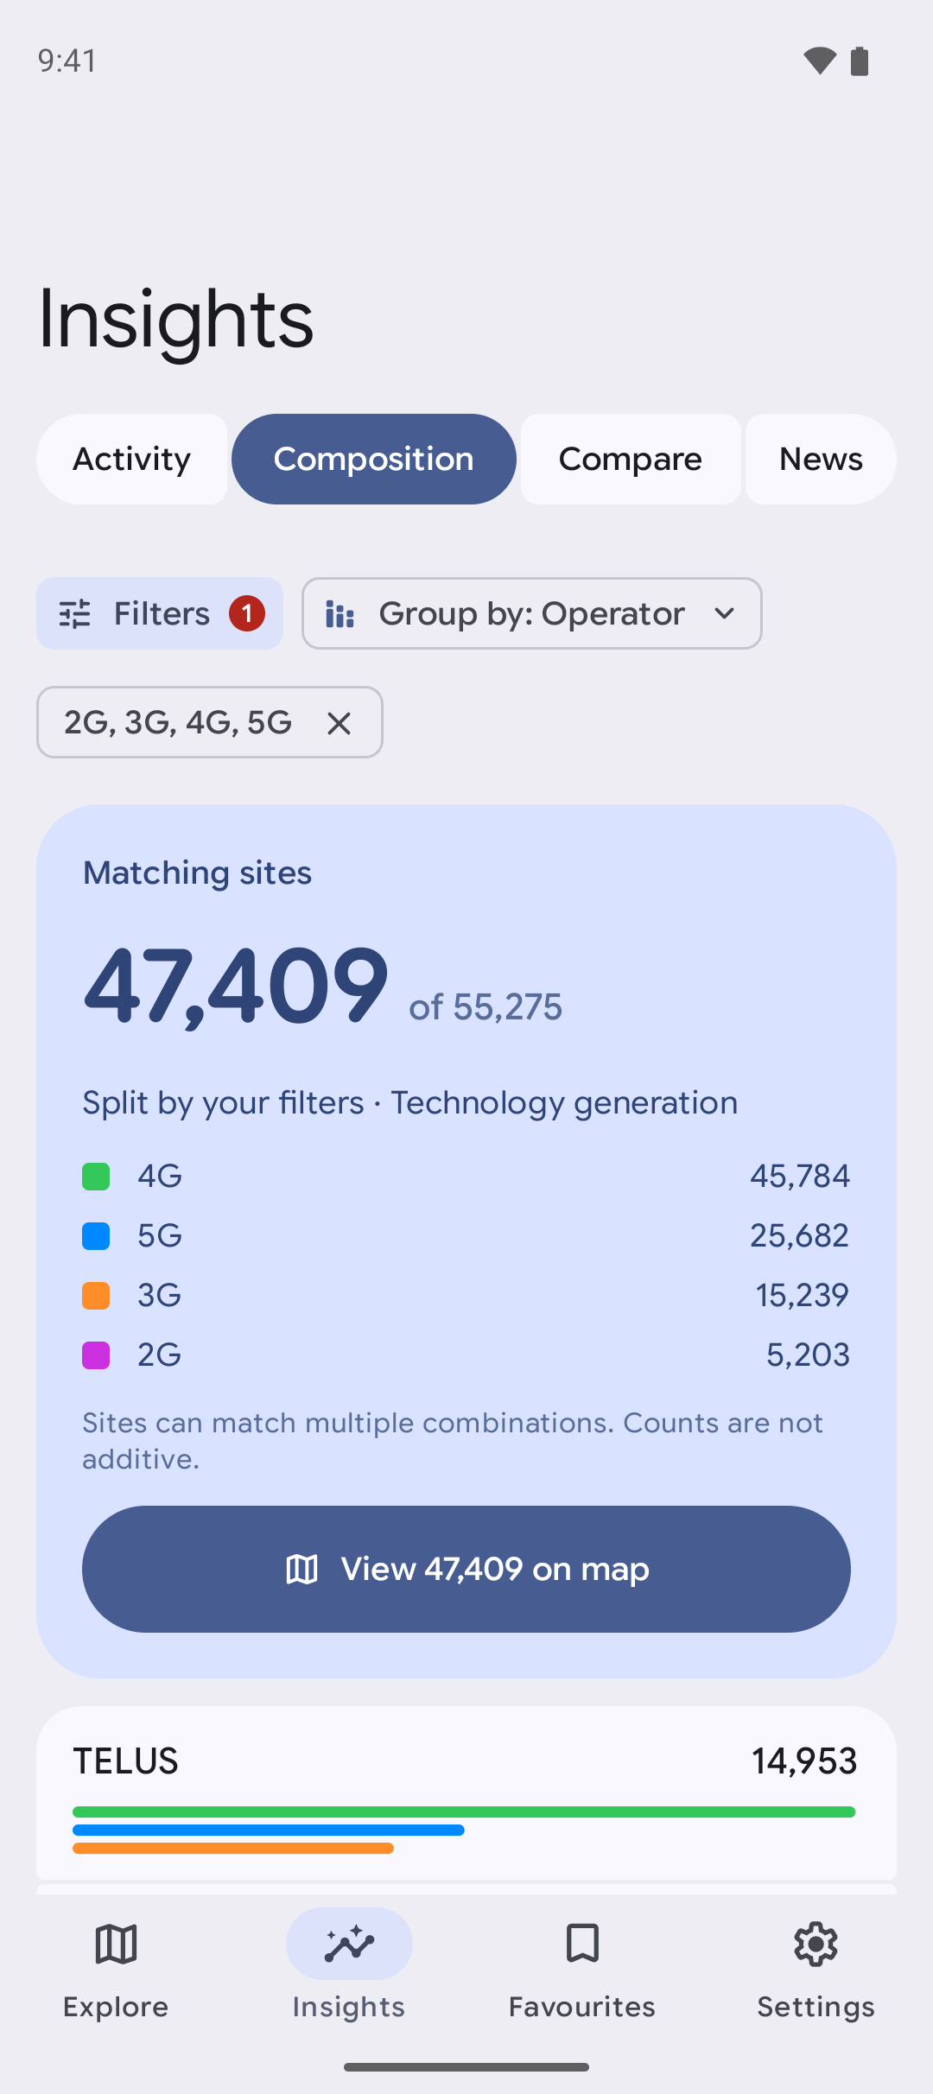Select the 3G count 15,239
Screen dimensions: 933x2094
click(803, 1295)
